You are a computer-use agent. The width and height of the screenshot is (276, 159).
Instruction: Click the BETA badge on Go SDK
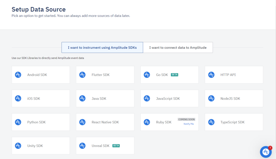[x=175, y=75]
